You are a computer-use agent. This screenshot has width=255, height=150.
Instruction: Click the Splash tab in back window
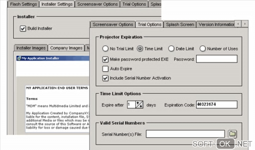155,4
